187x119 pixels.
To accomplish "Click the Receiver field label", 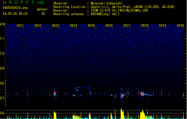I will point(60,10).
